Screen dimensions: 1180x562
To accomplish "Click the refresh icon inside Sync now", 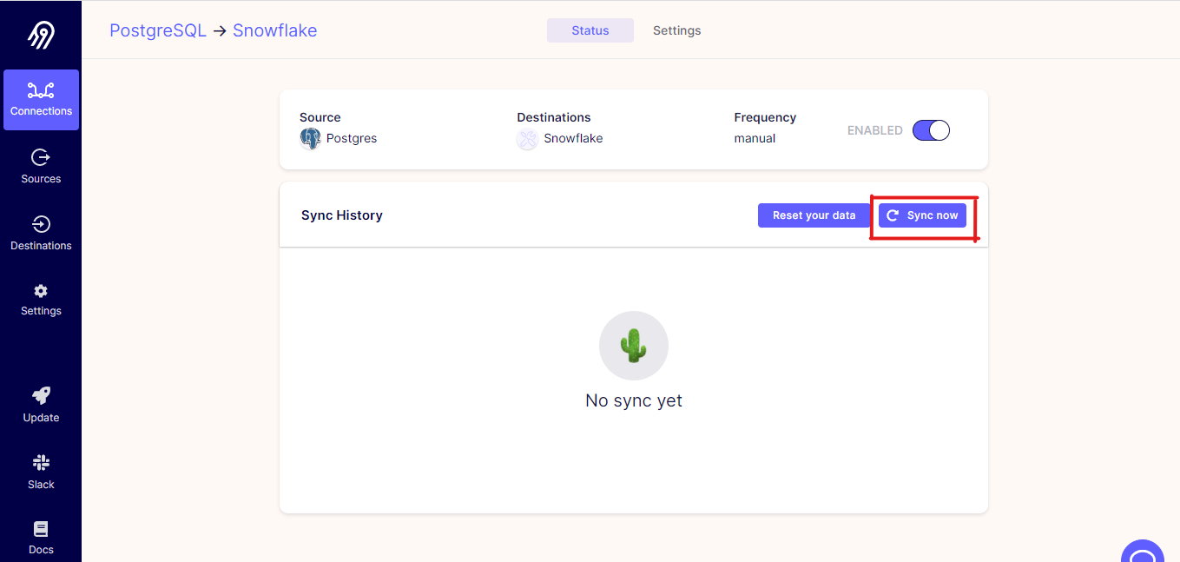I will pyautogui.click(x=894, y=215).
